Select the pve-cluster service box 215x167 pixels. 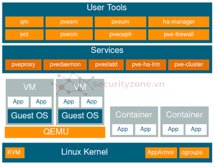coord(189,65)
